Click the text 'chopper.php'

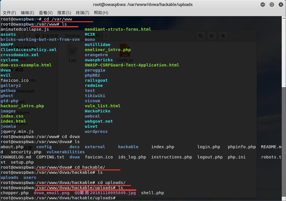coord(14,193)
